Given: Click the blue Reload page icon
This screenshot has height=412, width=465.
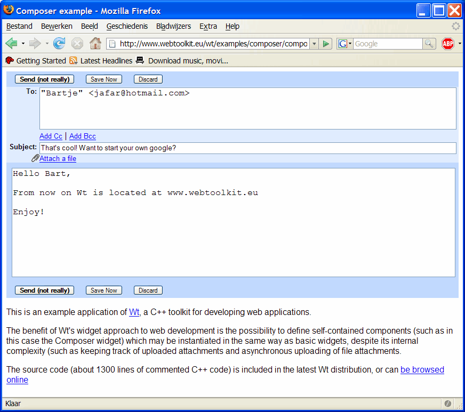Looking at the screenshot, I should pos(59,44).
